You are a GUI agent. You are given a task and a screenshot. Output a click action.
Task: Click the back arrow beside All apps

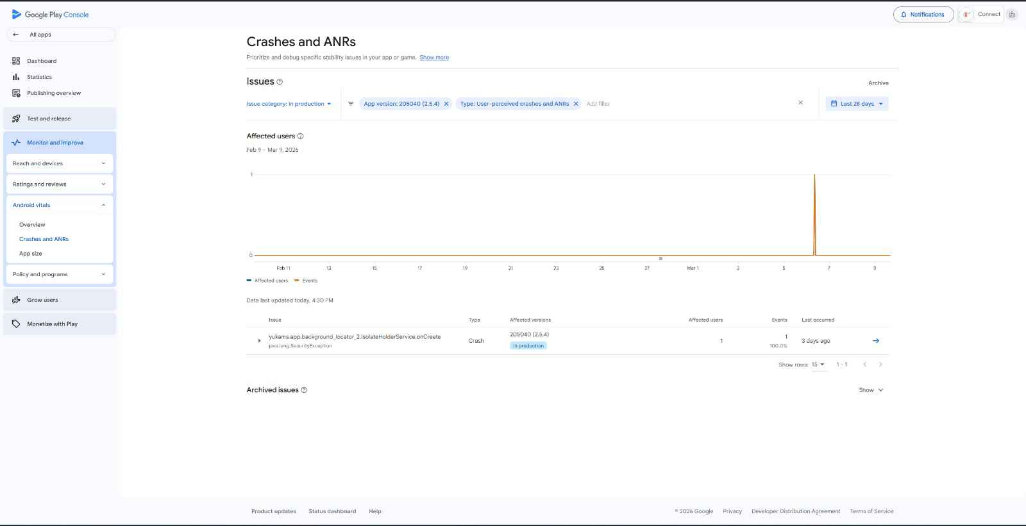coord(16,35)
